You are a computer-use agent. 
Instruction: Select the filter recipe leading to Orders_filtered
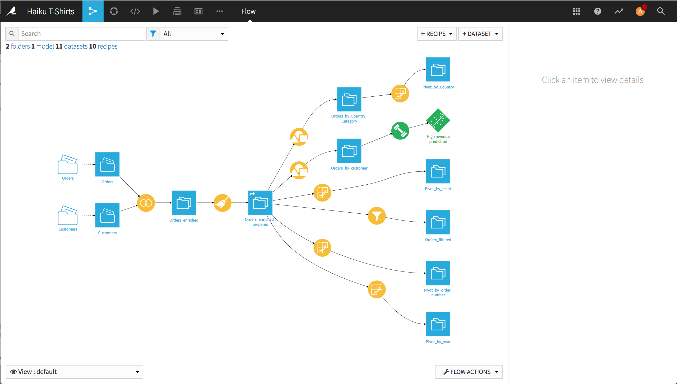[377, 216]
